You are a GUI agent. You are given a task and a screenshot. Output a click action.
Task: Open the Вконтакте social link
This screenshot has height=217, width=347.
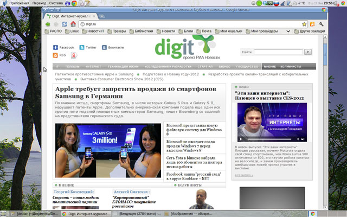coord(113,47)
